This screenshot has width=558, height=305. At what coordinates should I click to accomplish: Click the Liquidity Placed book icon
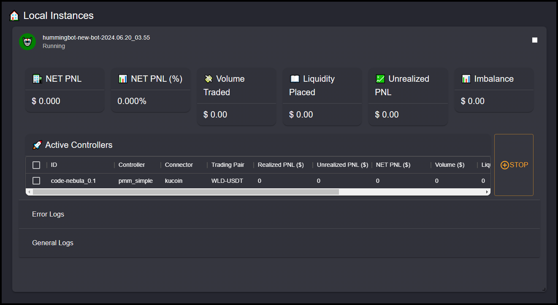[295, 79]
